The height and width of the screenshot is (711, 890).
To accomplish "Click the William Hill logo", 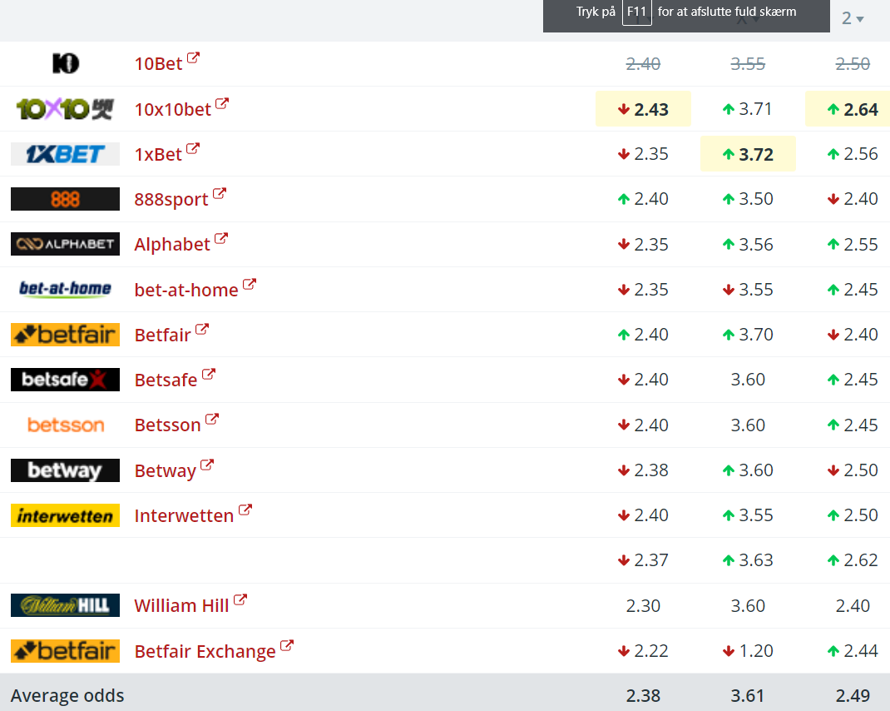I will click(65, 605).
